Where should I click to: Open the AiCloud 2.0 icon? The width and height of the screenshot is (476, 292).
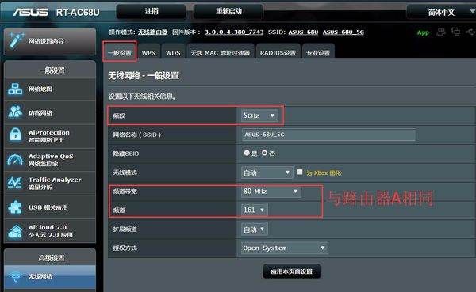pos(15,231)
